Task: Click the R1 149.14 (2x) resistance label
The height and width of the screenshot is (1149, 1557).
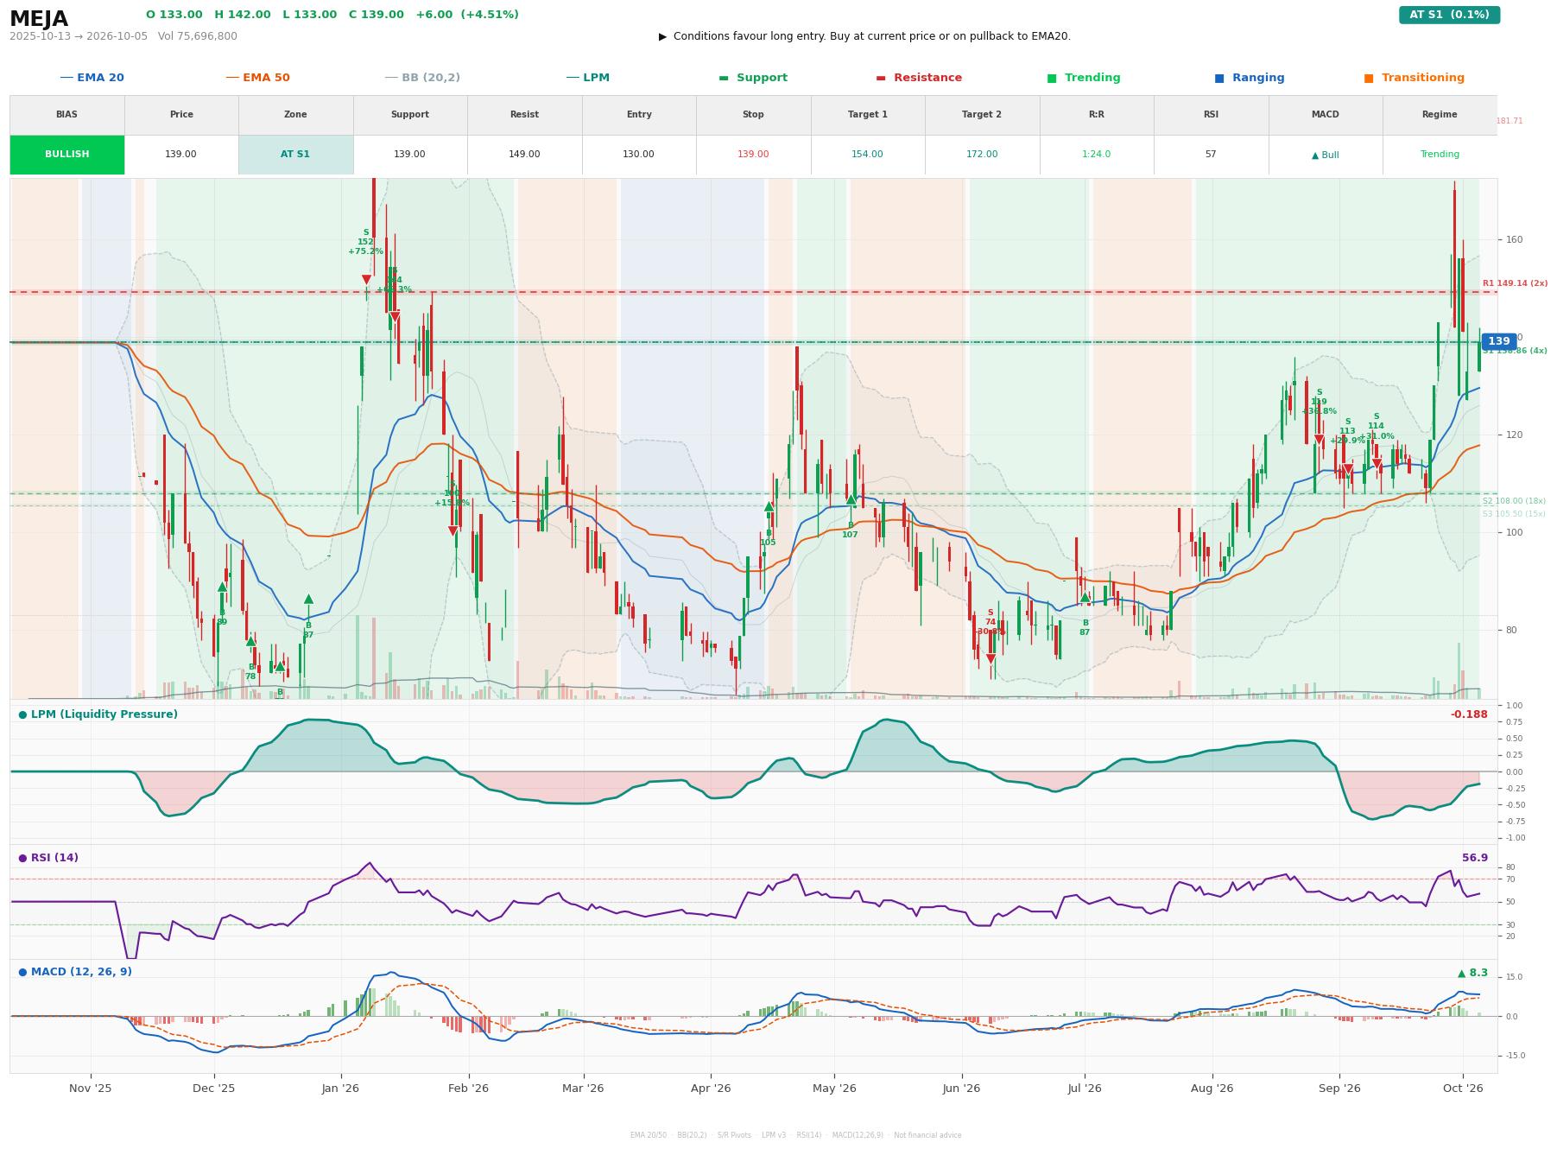Action: pos(1515,283)
